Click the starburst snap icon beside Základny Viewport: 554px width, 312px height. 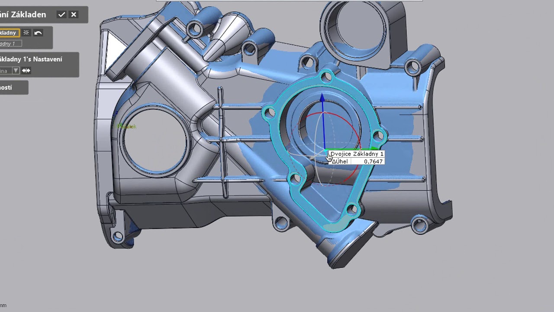point(26,33)
